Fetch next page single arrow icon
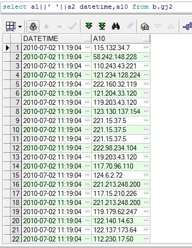192x248 pixels. coord(89,26)
